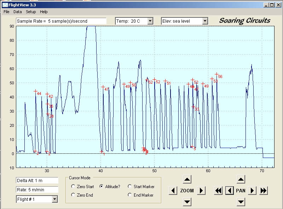
Task: Open the File menu
Action: tap(6, 12)
